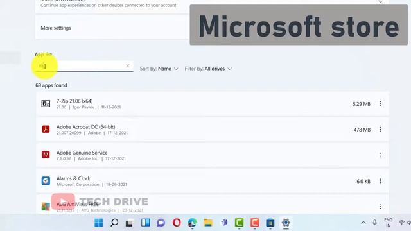The image size is (411, 231).
Task: Open Task View from taskbar
Action: [x=129, y=223]
